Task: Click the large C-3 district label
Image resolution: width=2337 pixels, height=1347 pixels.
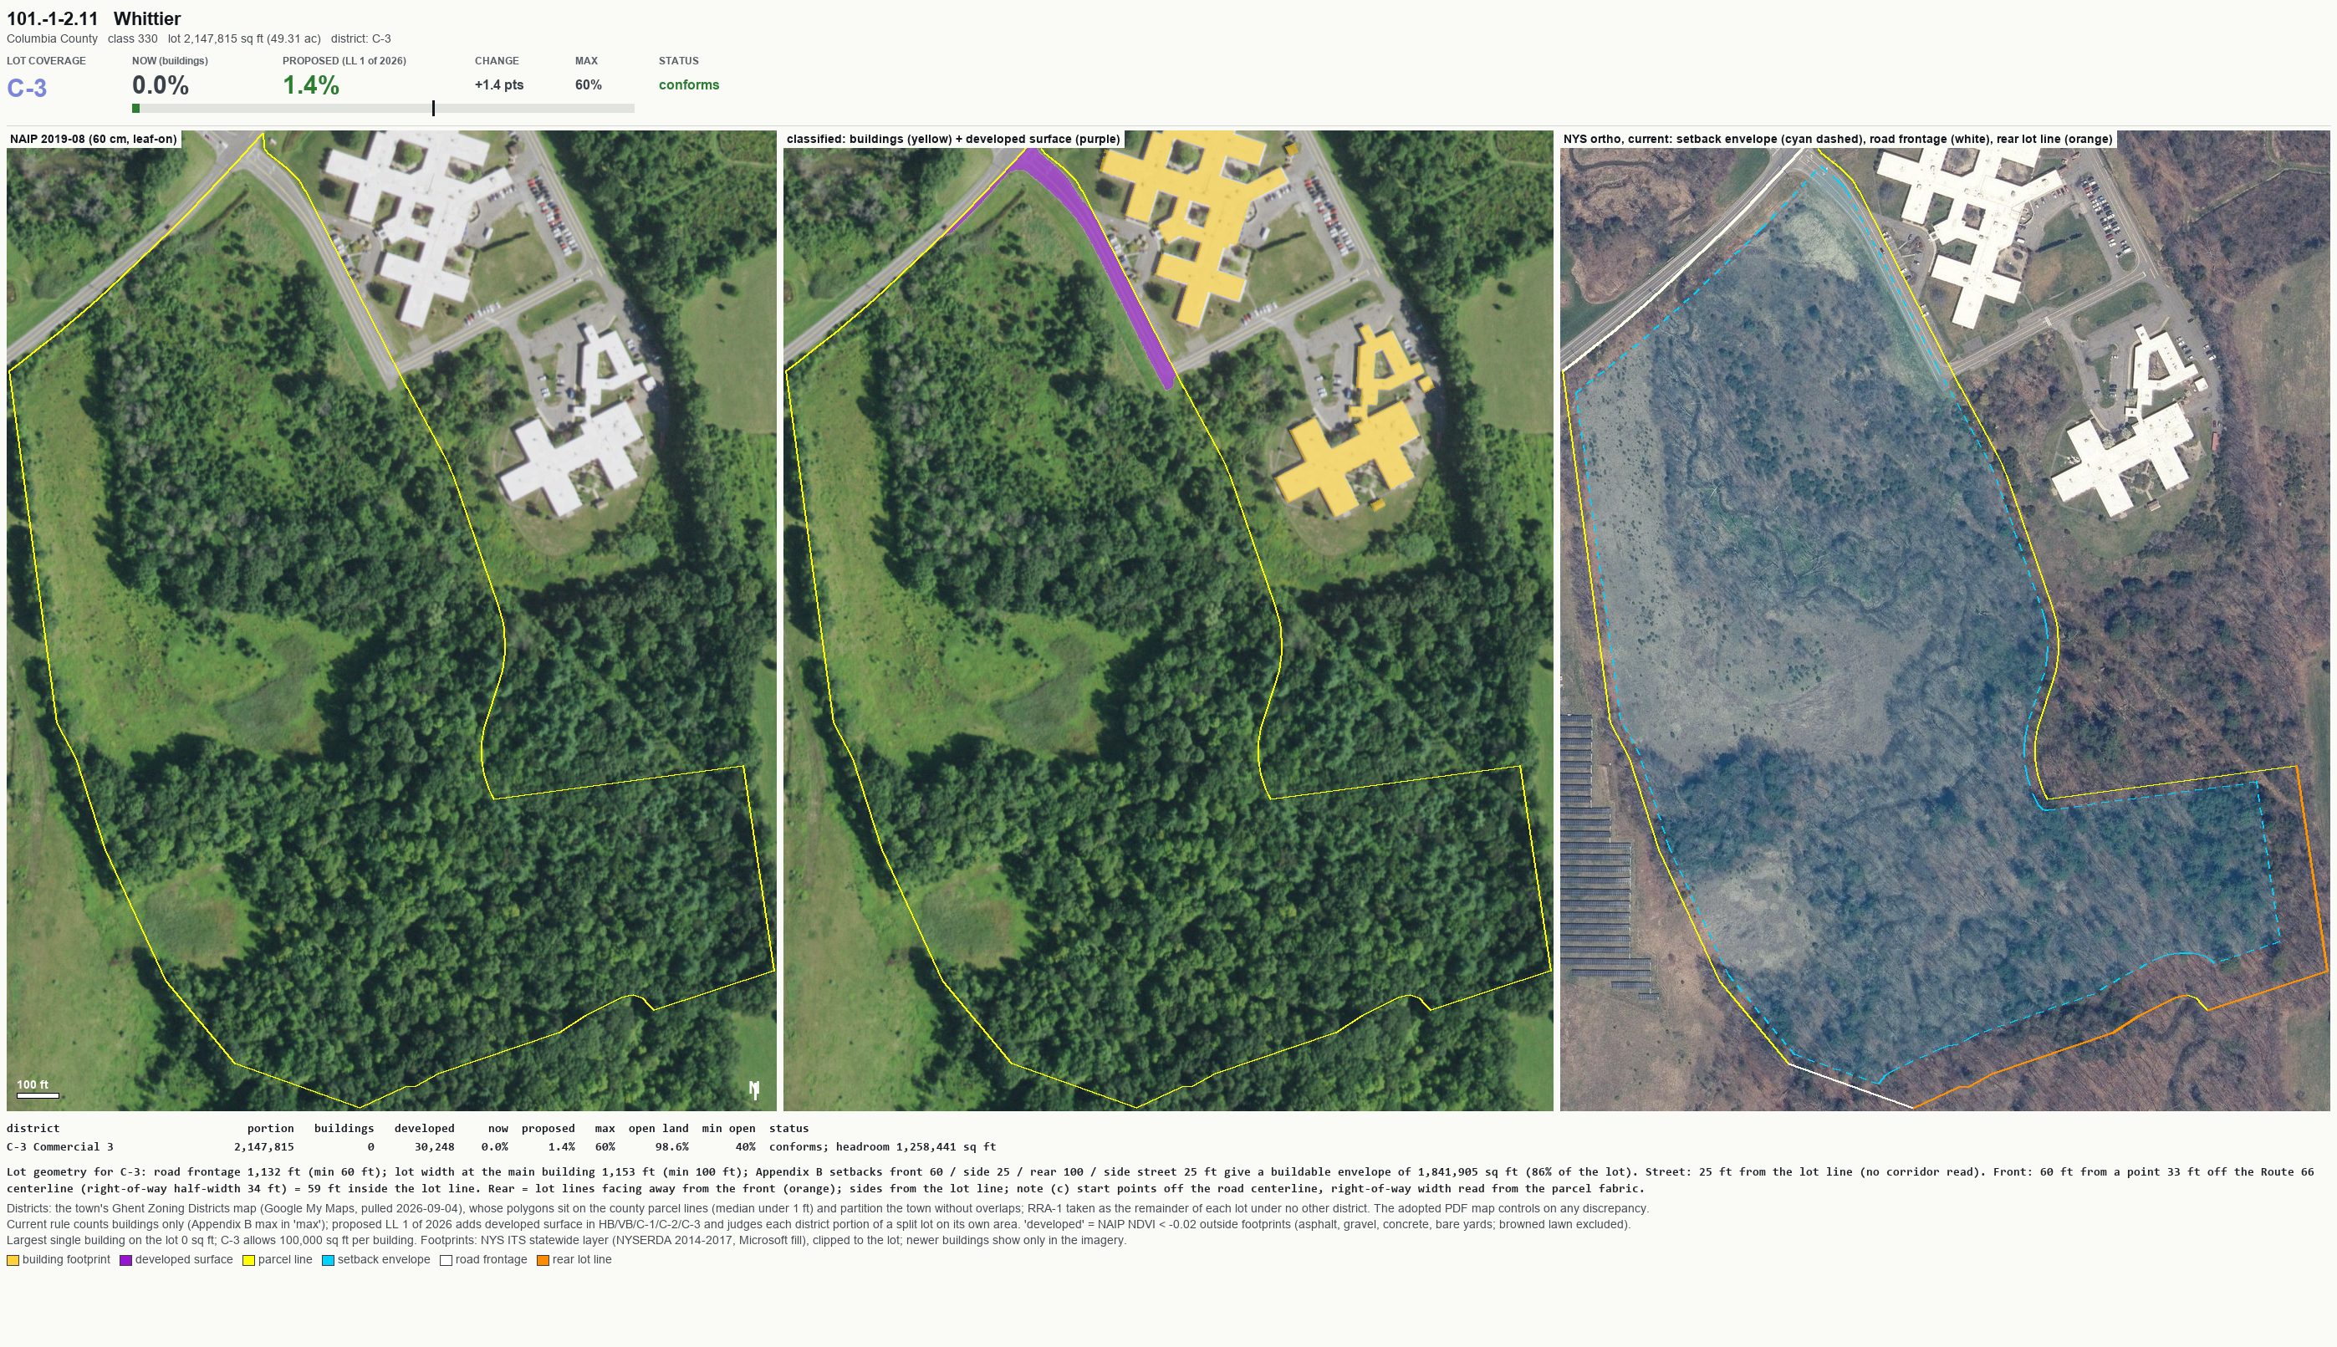Action: 27,88
